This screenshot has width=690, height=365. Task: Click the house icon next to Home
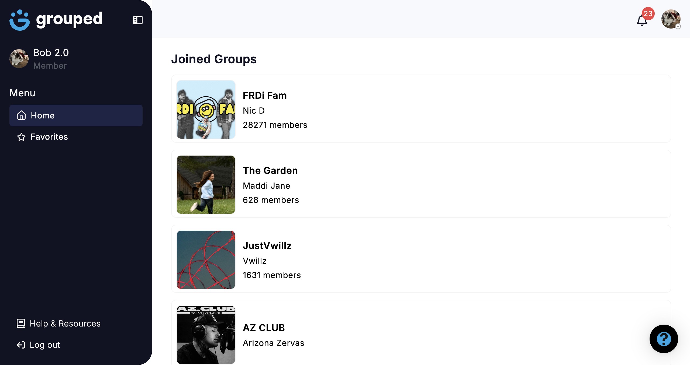(21, 115)
